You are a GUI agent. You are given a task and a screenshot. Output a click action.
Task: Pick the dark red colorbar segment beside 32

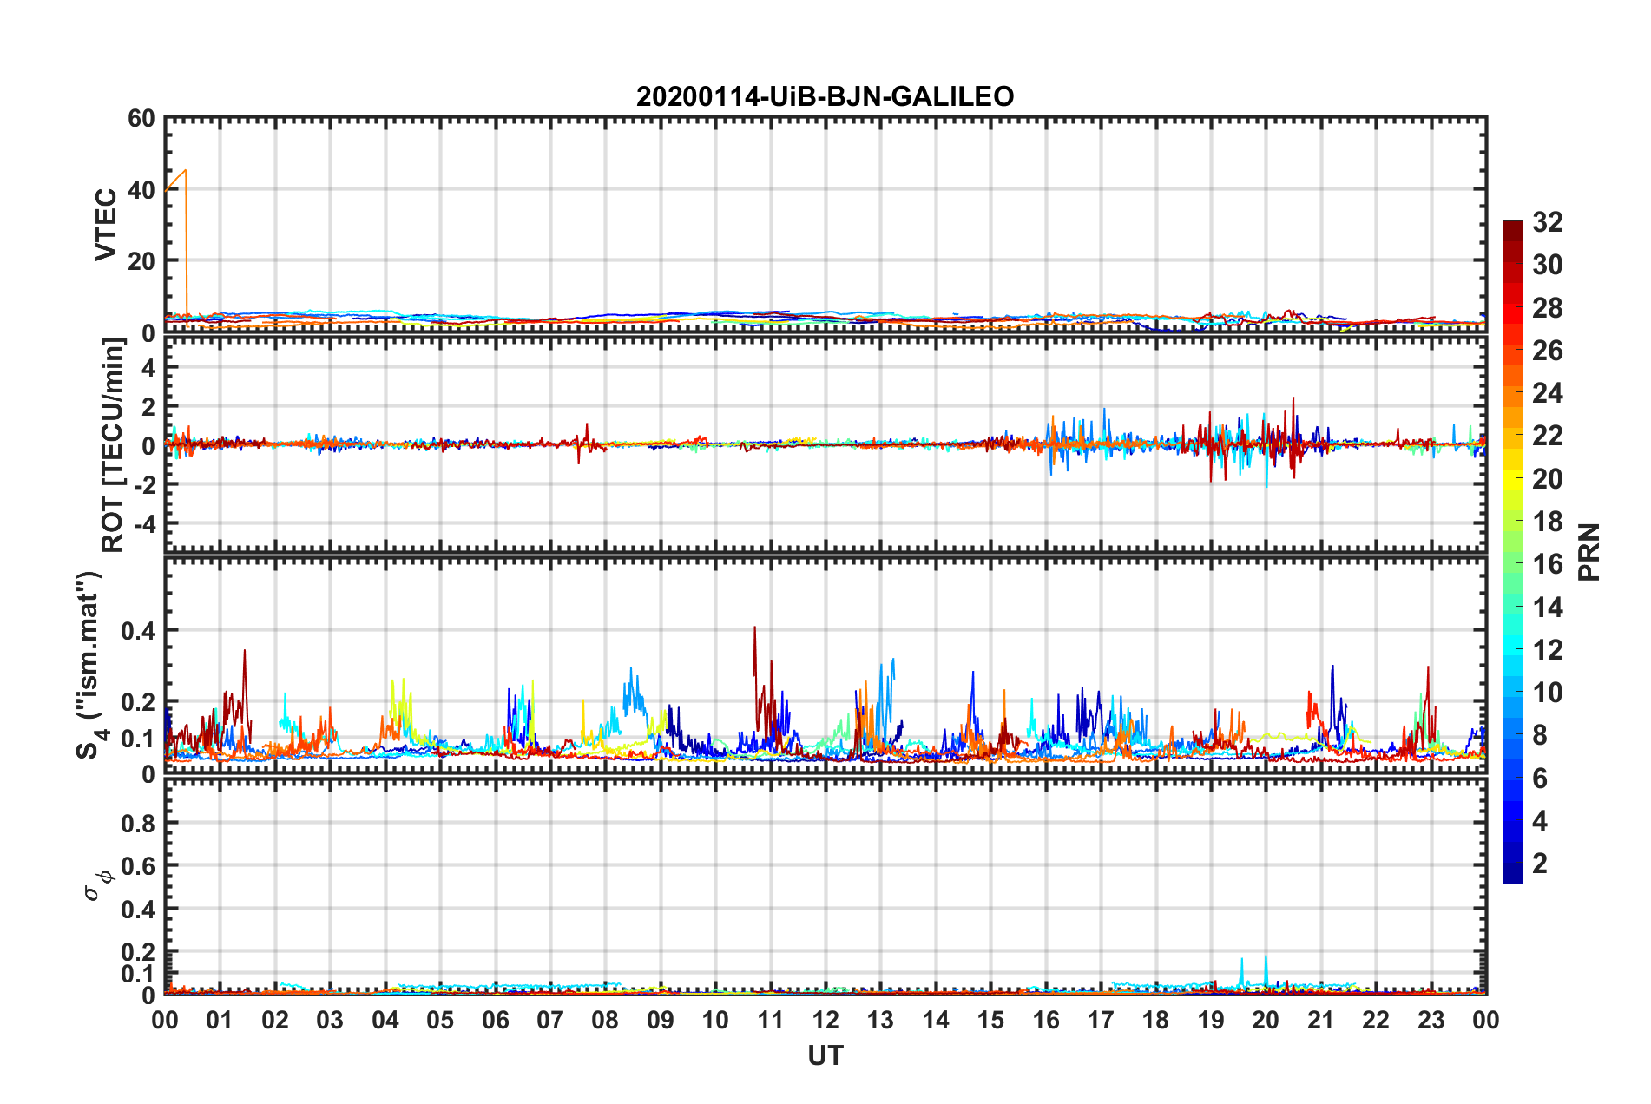(1512, 231)
